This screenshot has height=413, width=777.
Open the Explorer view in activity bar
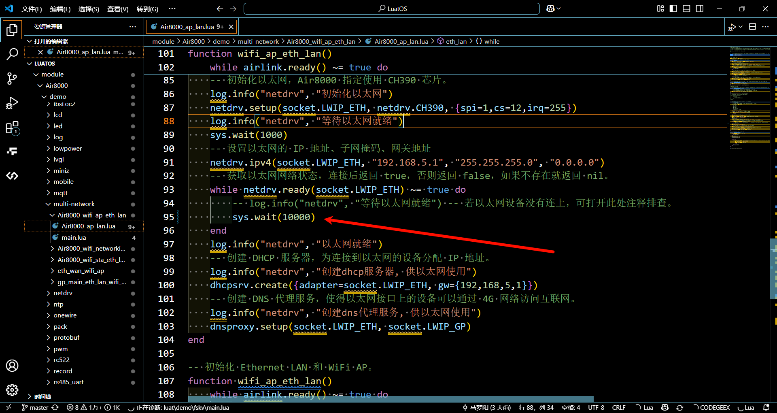[x=12, y=30]
